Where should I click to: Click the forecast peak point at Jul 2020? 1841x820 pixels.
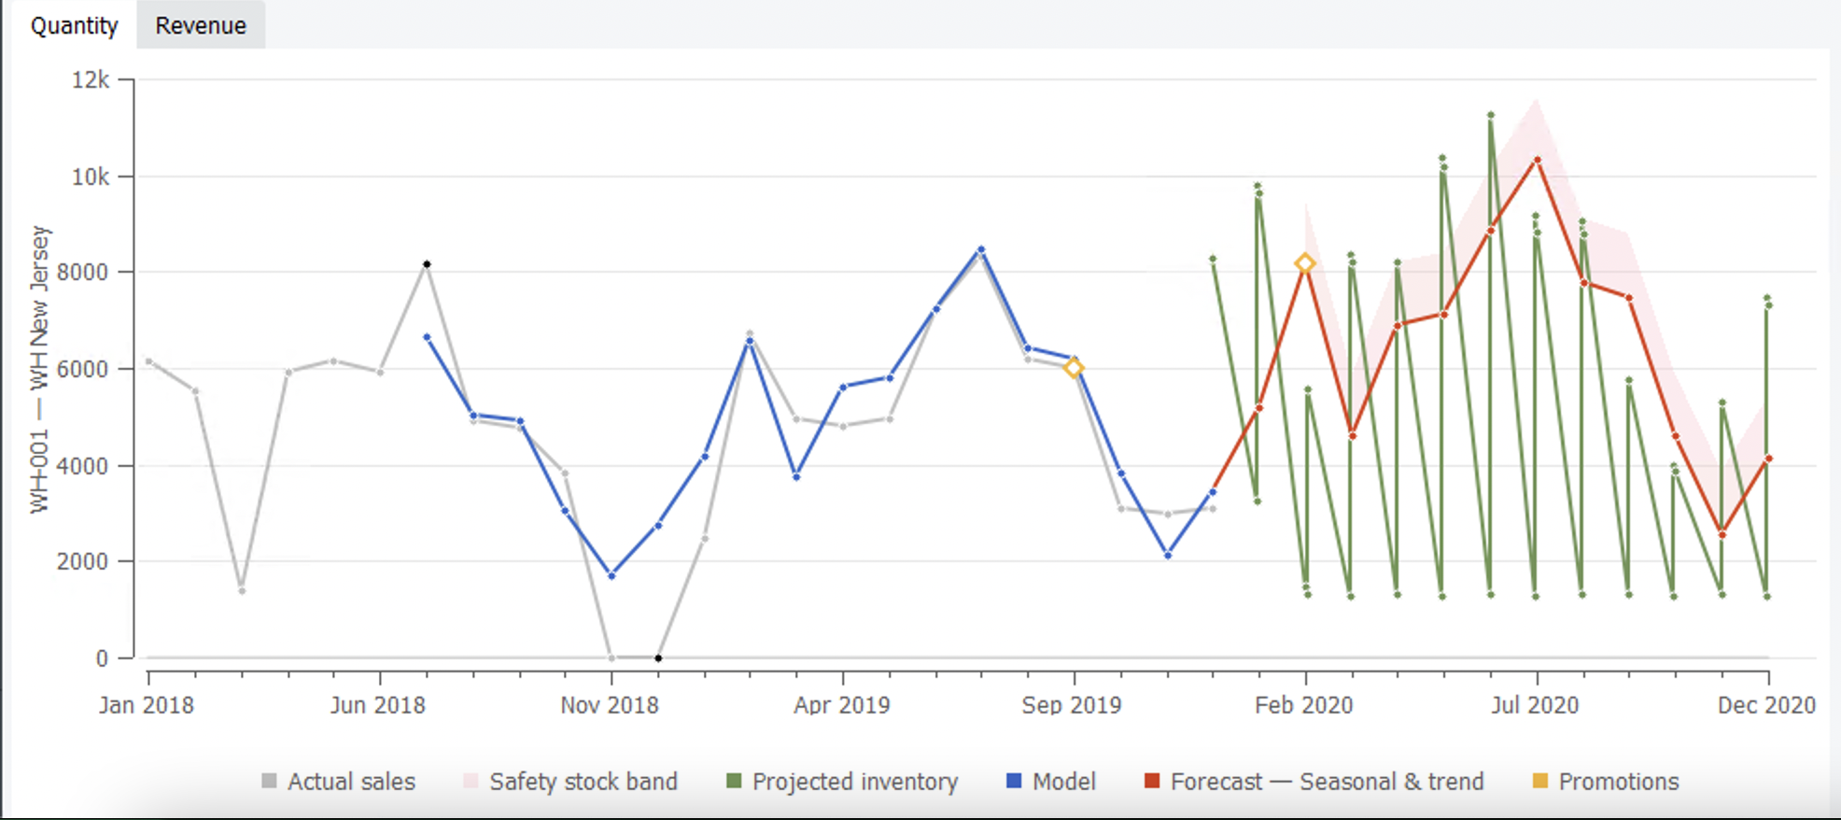click(x=1537, y=160)
